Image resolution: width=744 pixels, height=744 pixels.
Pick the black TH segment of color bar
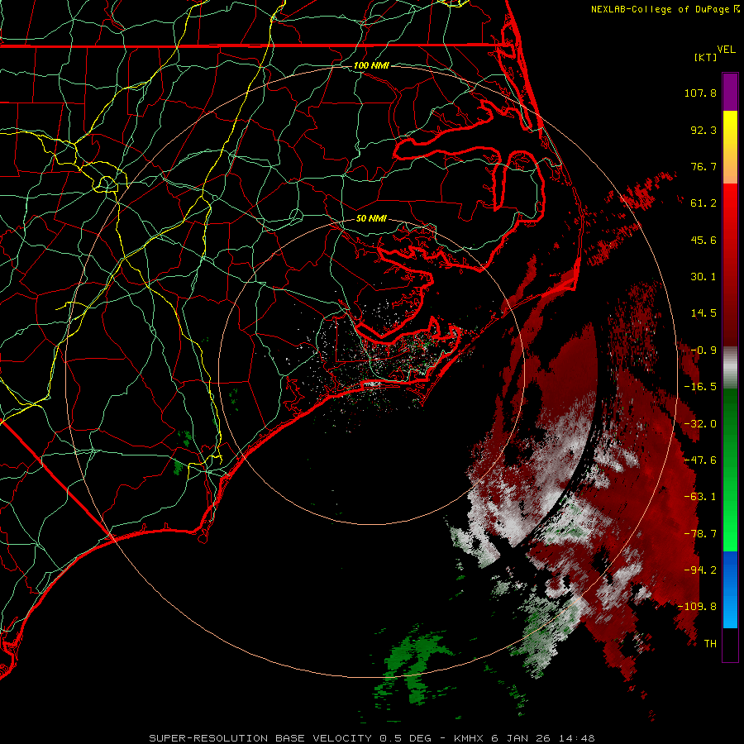pyautogui.click(x=730, y=644)
